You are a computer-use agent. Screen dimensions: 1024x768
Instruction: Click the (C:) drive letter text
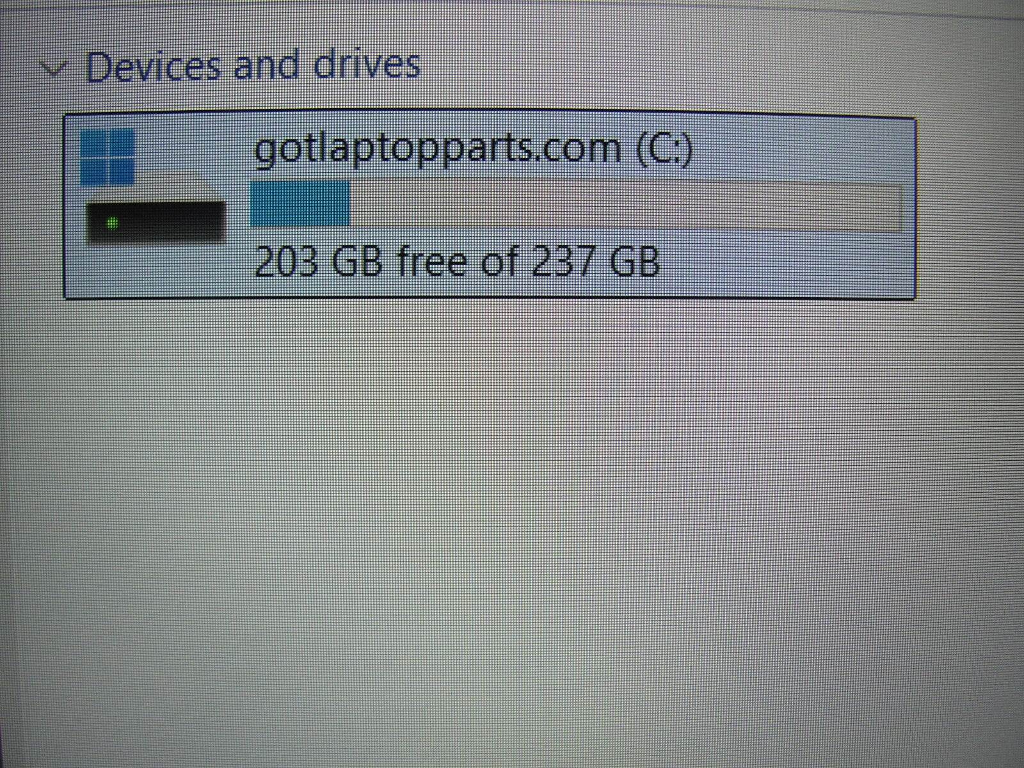tap(664, 149)
